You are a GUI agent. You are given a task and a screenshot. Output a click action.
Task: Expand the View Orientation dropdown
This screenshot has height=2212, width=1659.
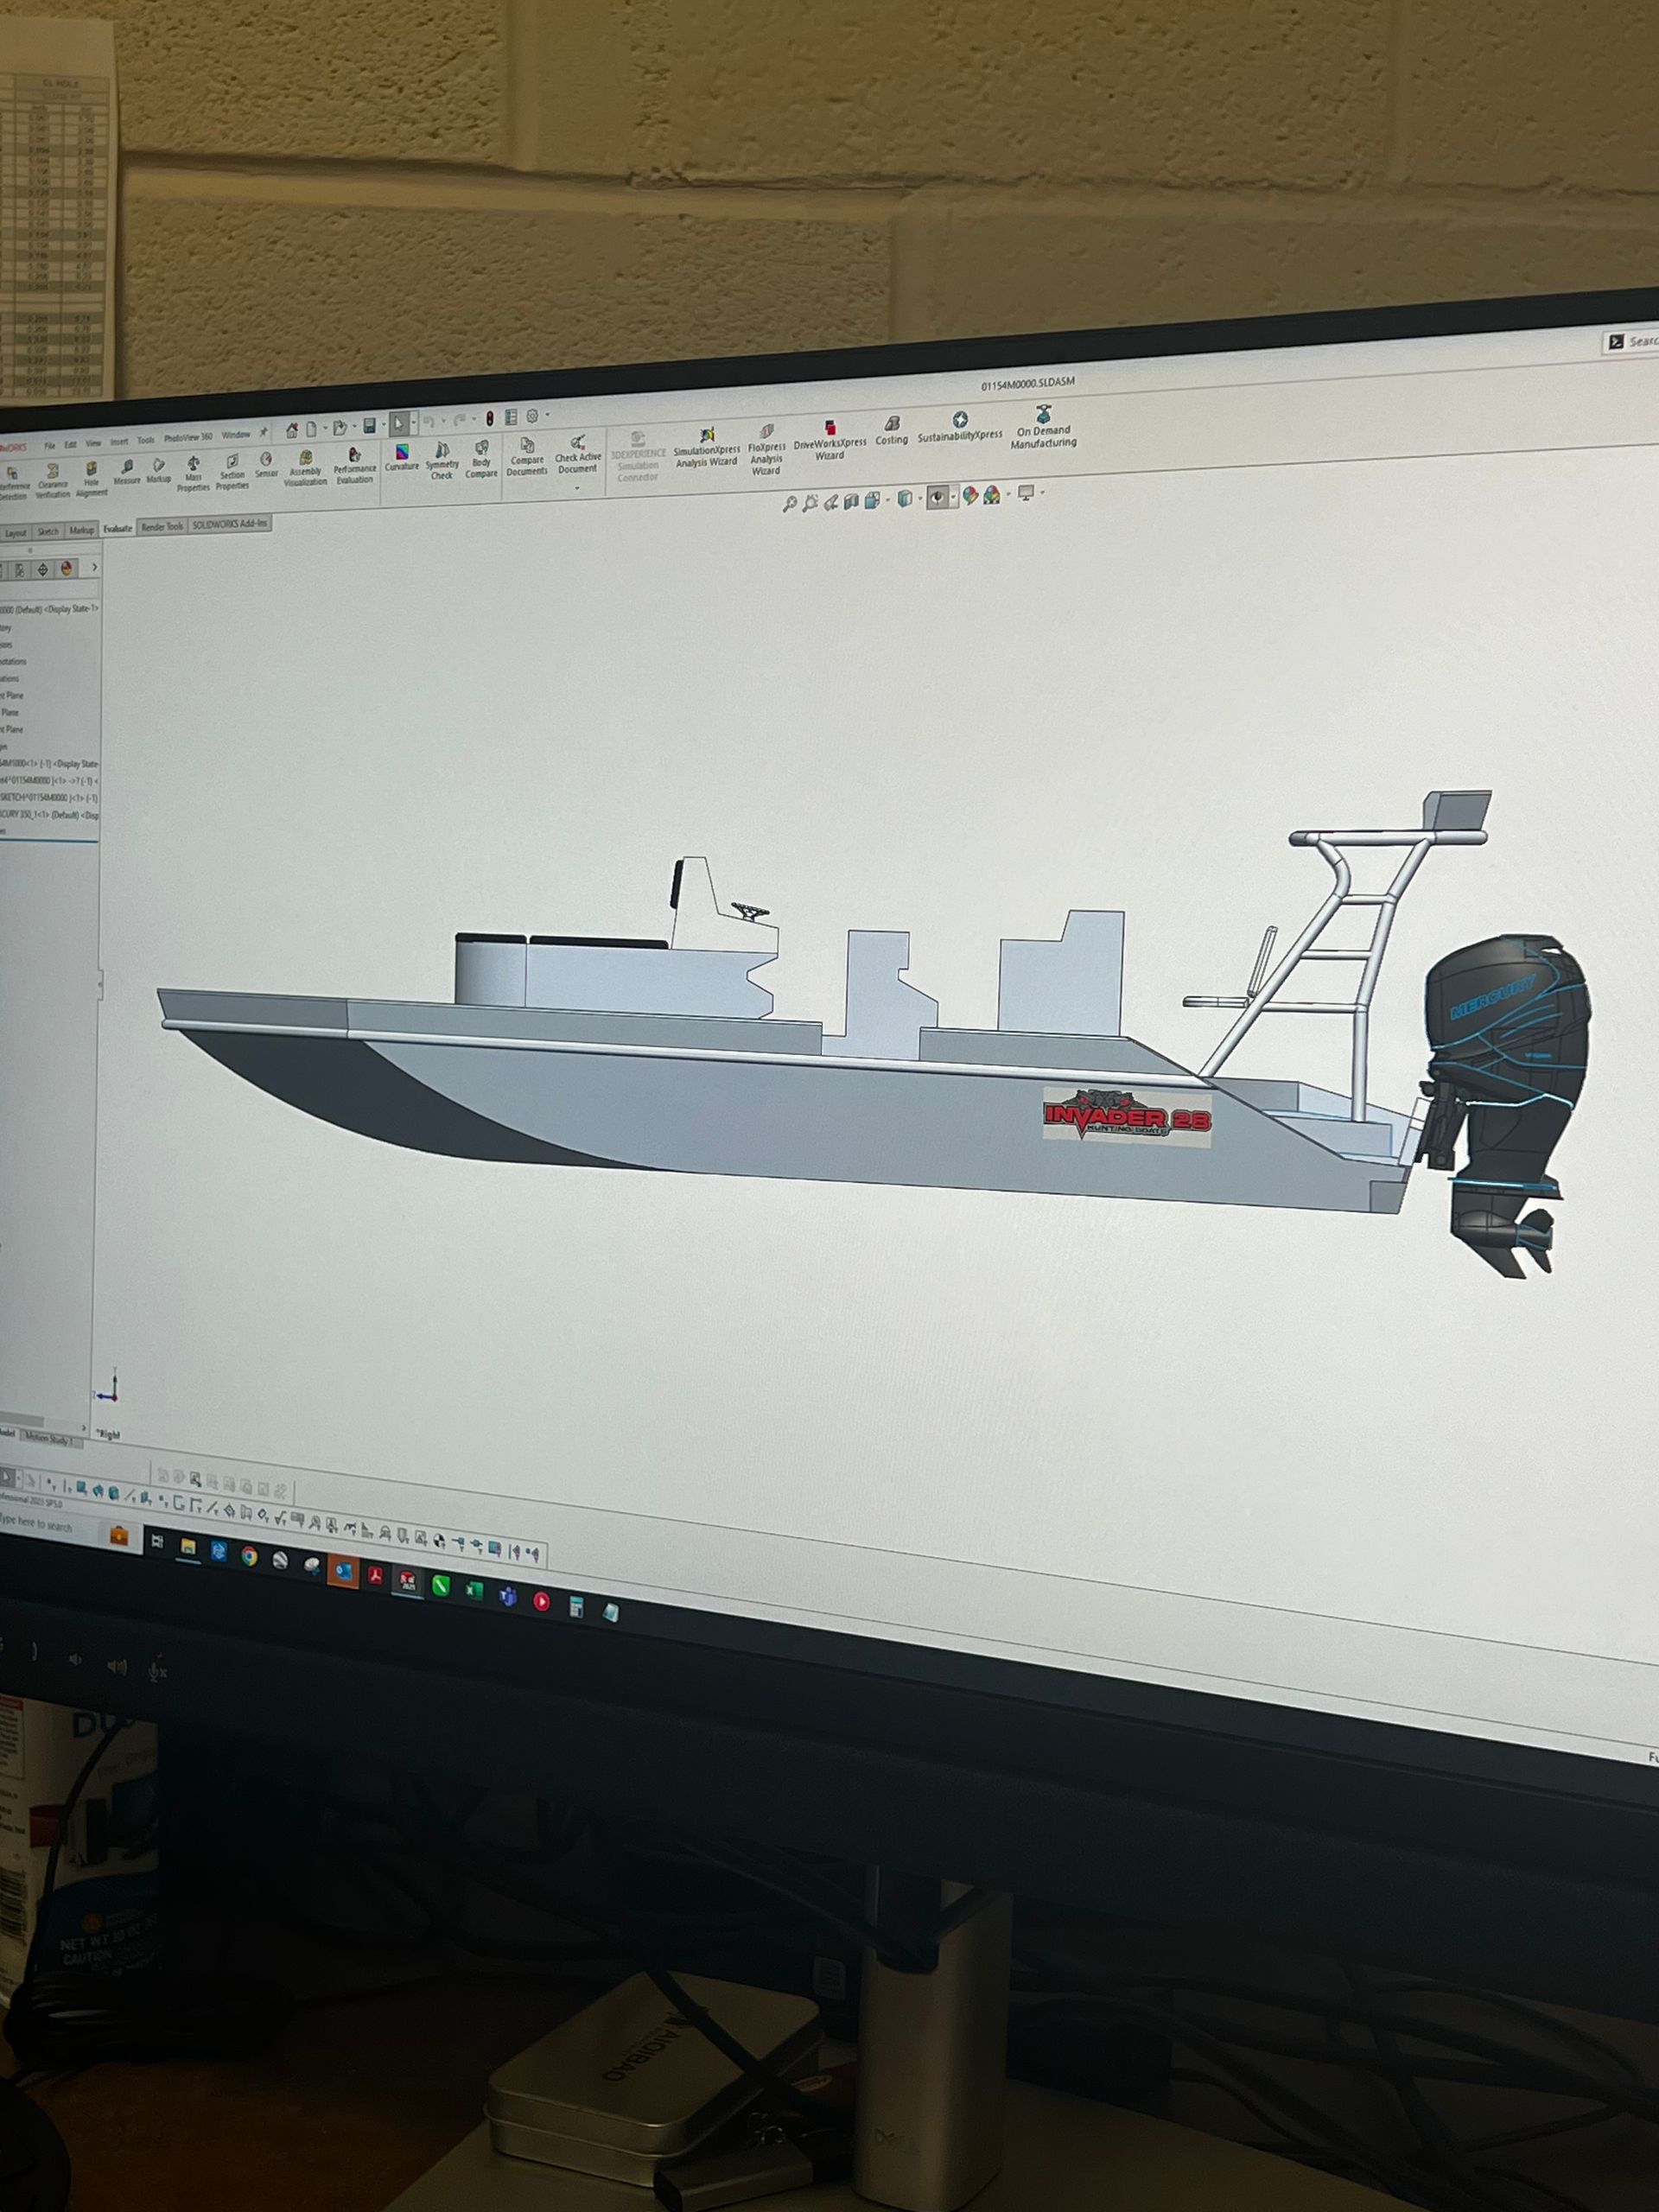click(887, 499)
